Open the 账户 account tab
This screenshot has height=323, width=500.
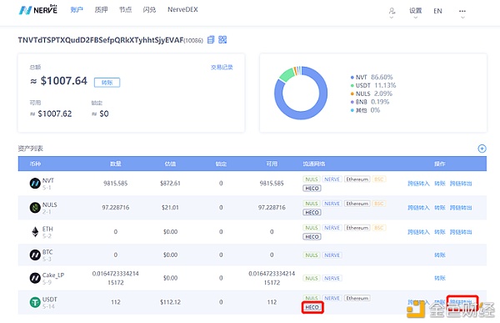pos(77,10)
